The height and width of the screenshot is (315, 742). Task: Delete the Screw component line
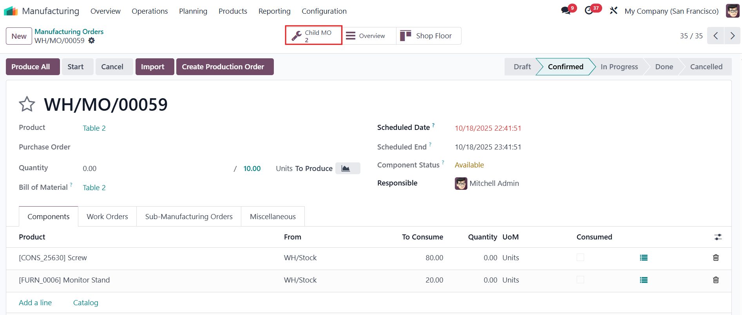point(715,258)
